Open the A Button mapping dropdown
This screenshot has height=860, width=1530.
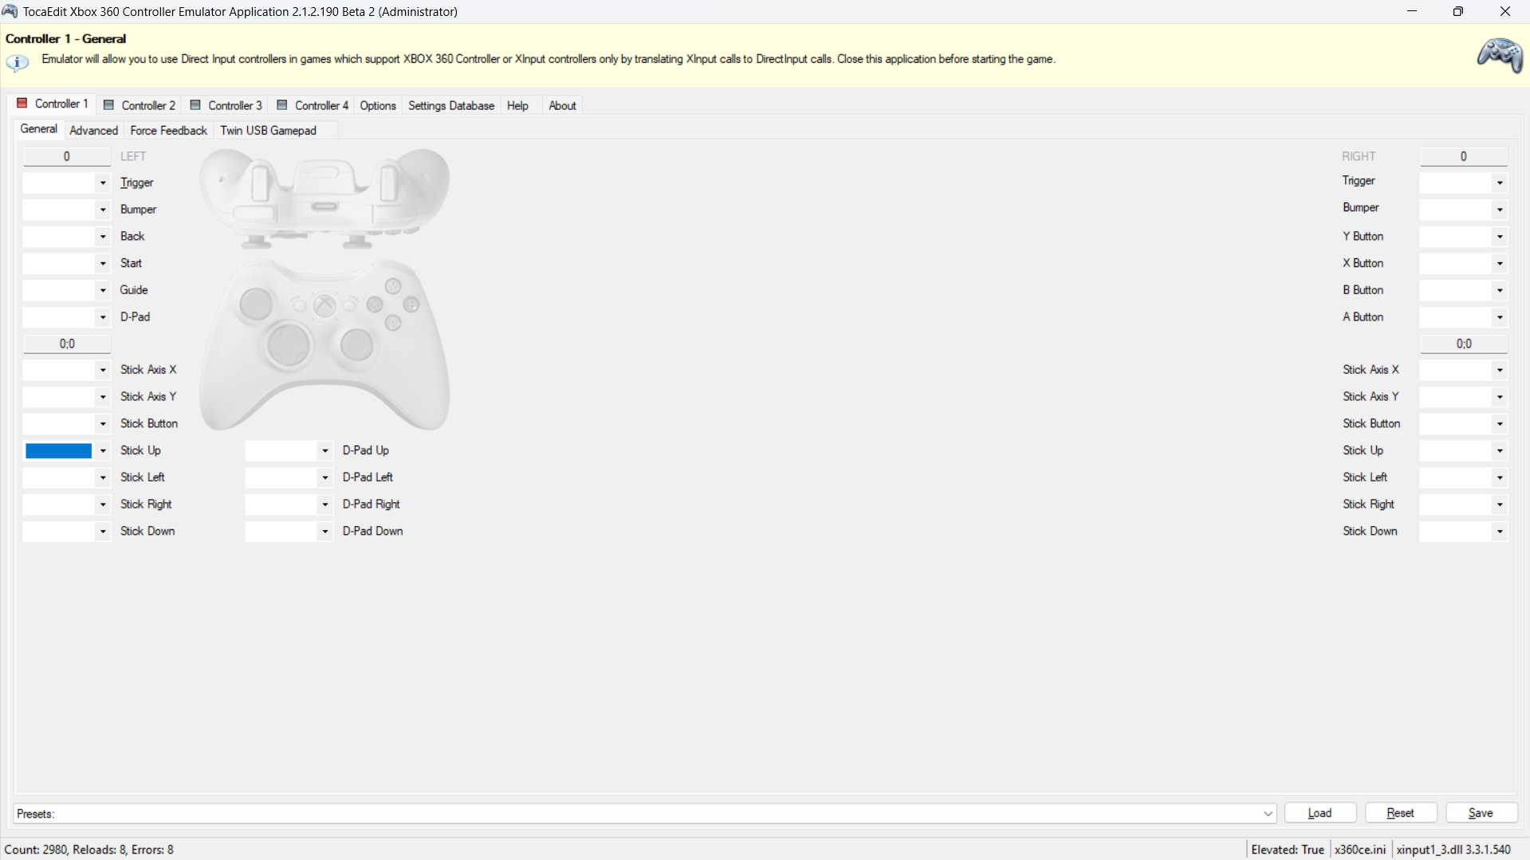[x=1500, y=317]
